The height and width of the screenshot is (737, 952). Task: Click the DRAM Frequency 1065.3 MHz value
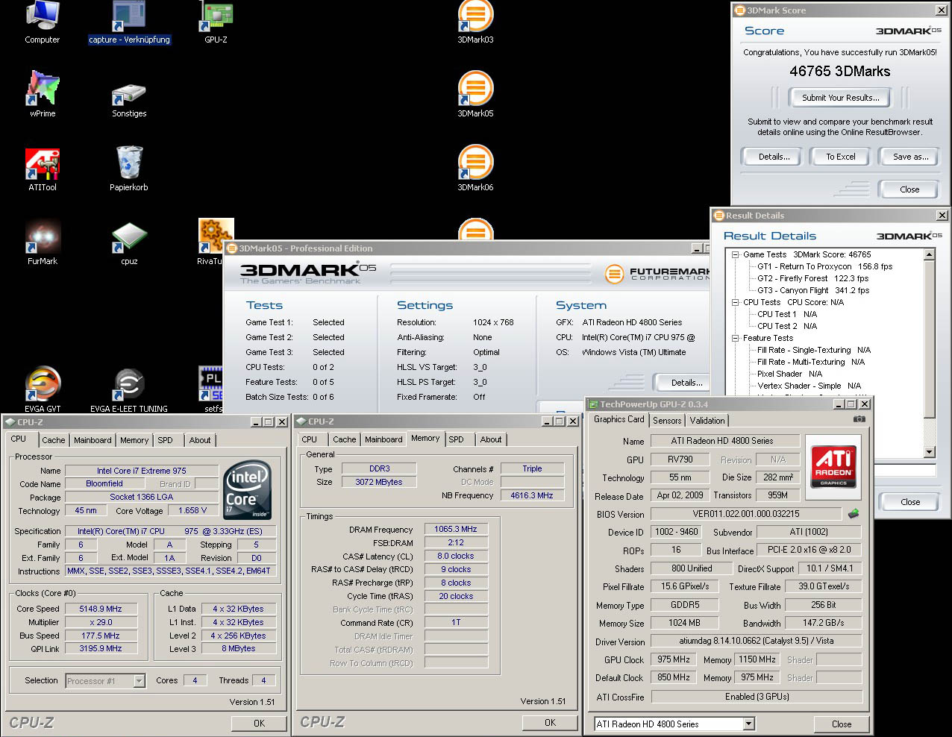[456, 529]
